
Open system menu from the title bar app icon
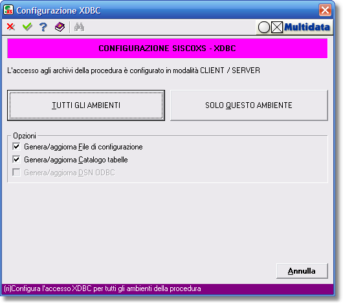8,10
